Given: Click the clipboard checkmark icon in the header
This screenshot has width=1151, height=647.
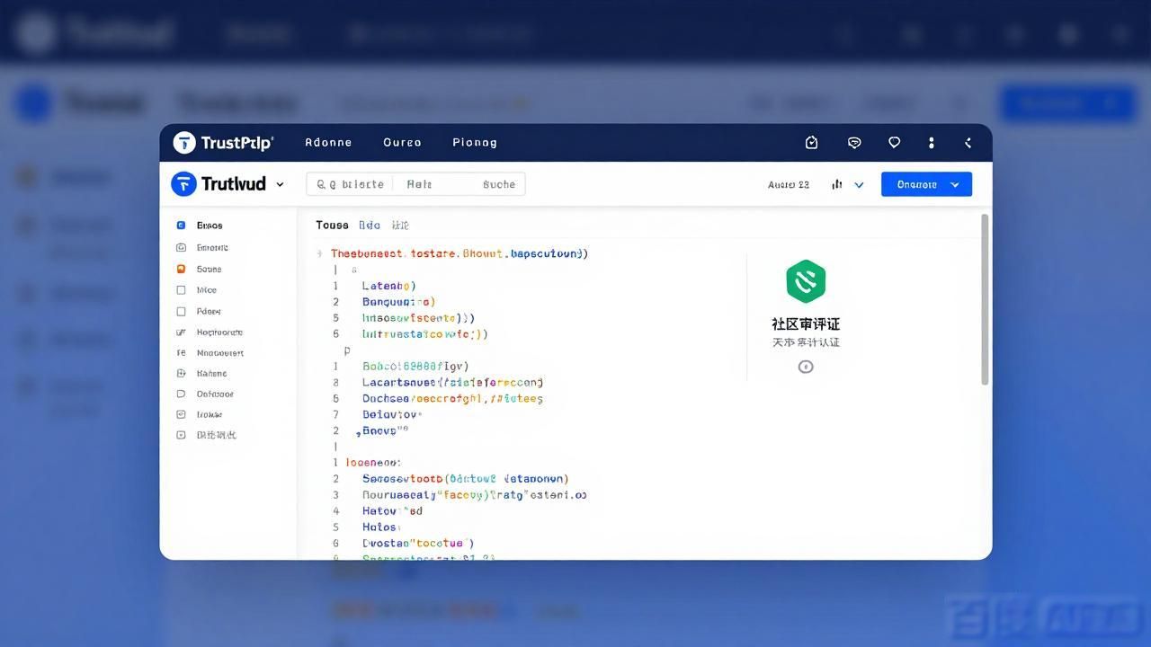Looking at the screenshot, I should [x=812, y=143].
